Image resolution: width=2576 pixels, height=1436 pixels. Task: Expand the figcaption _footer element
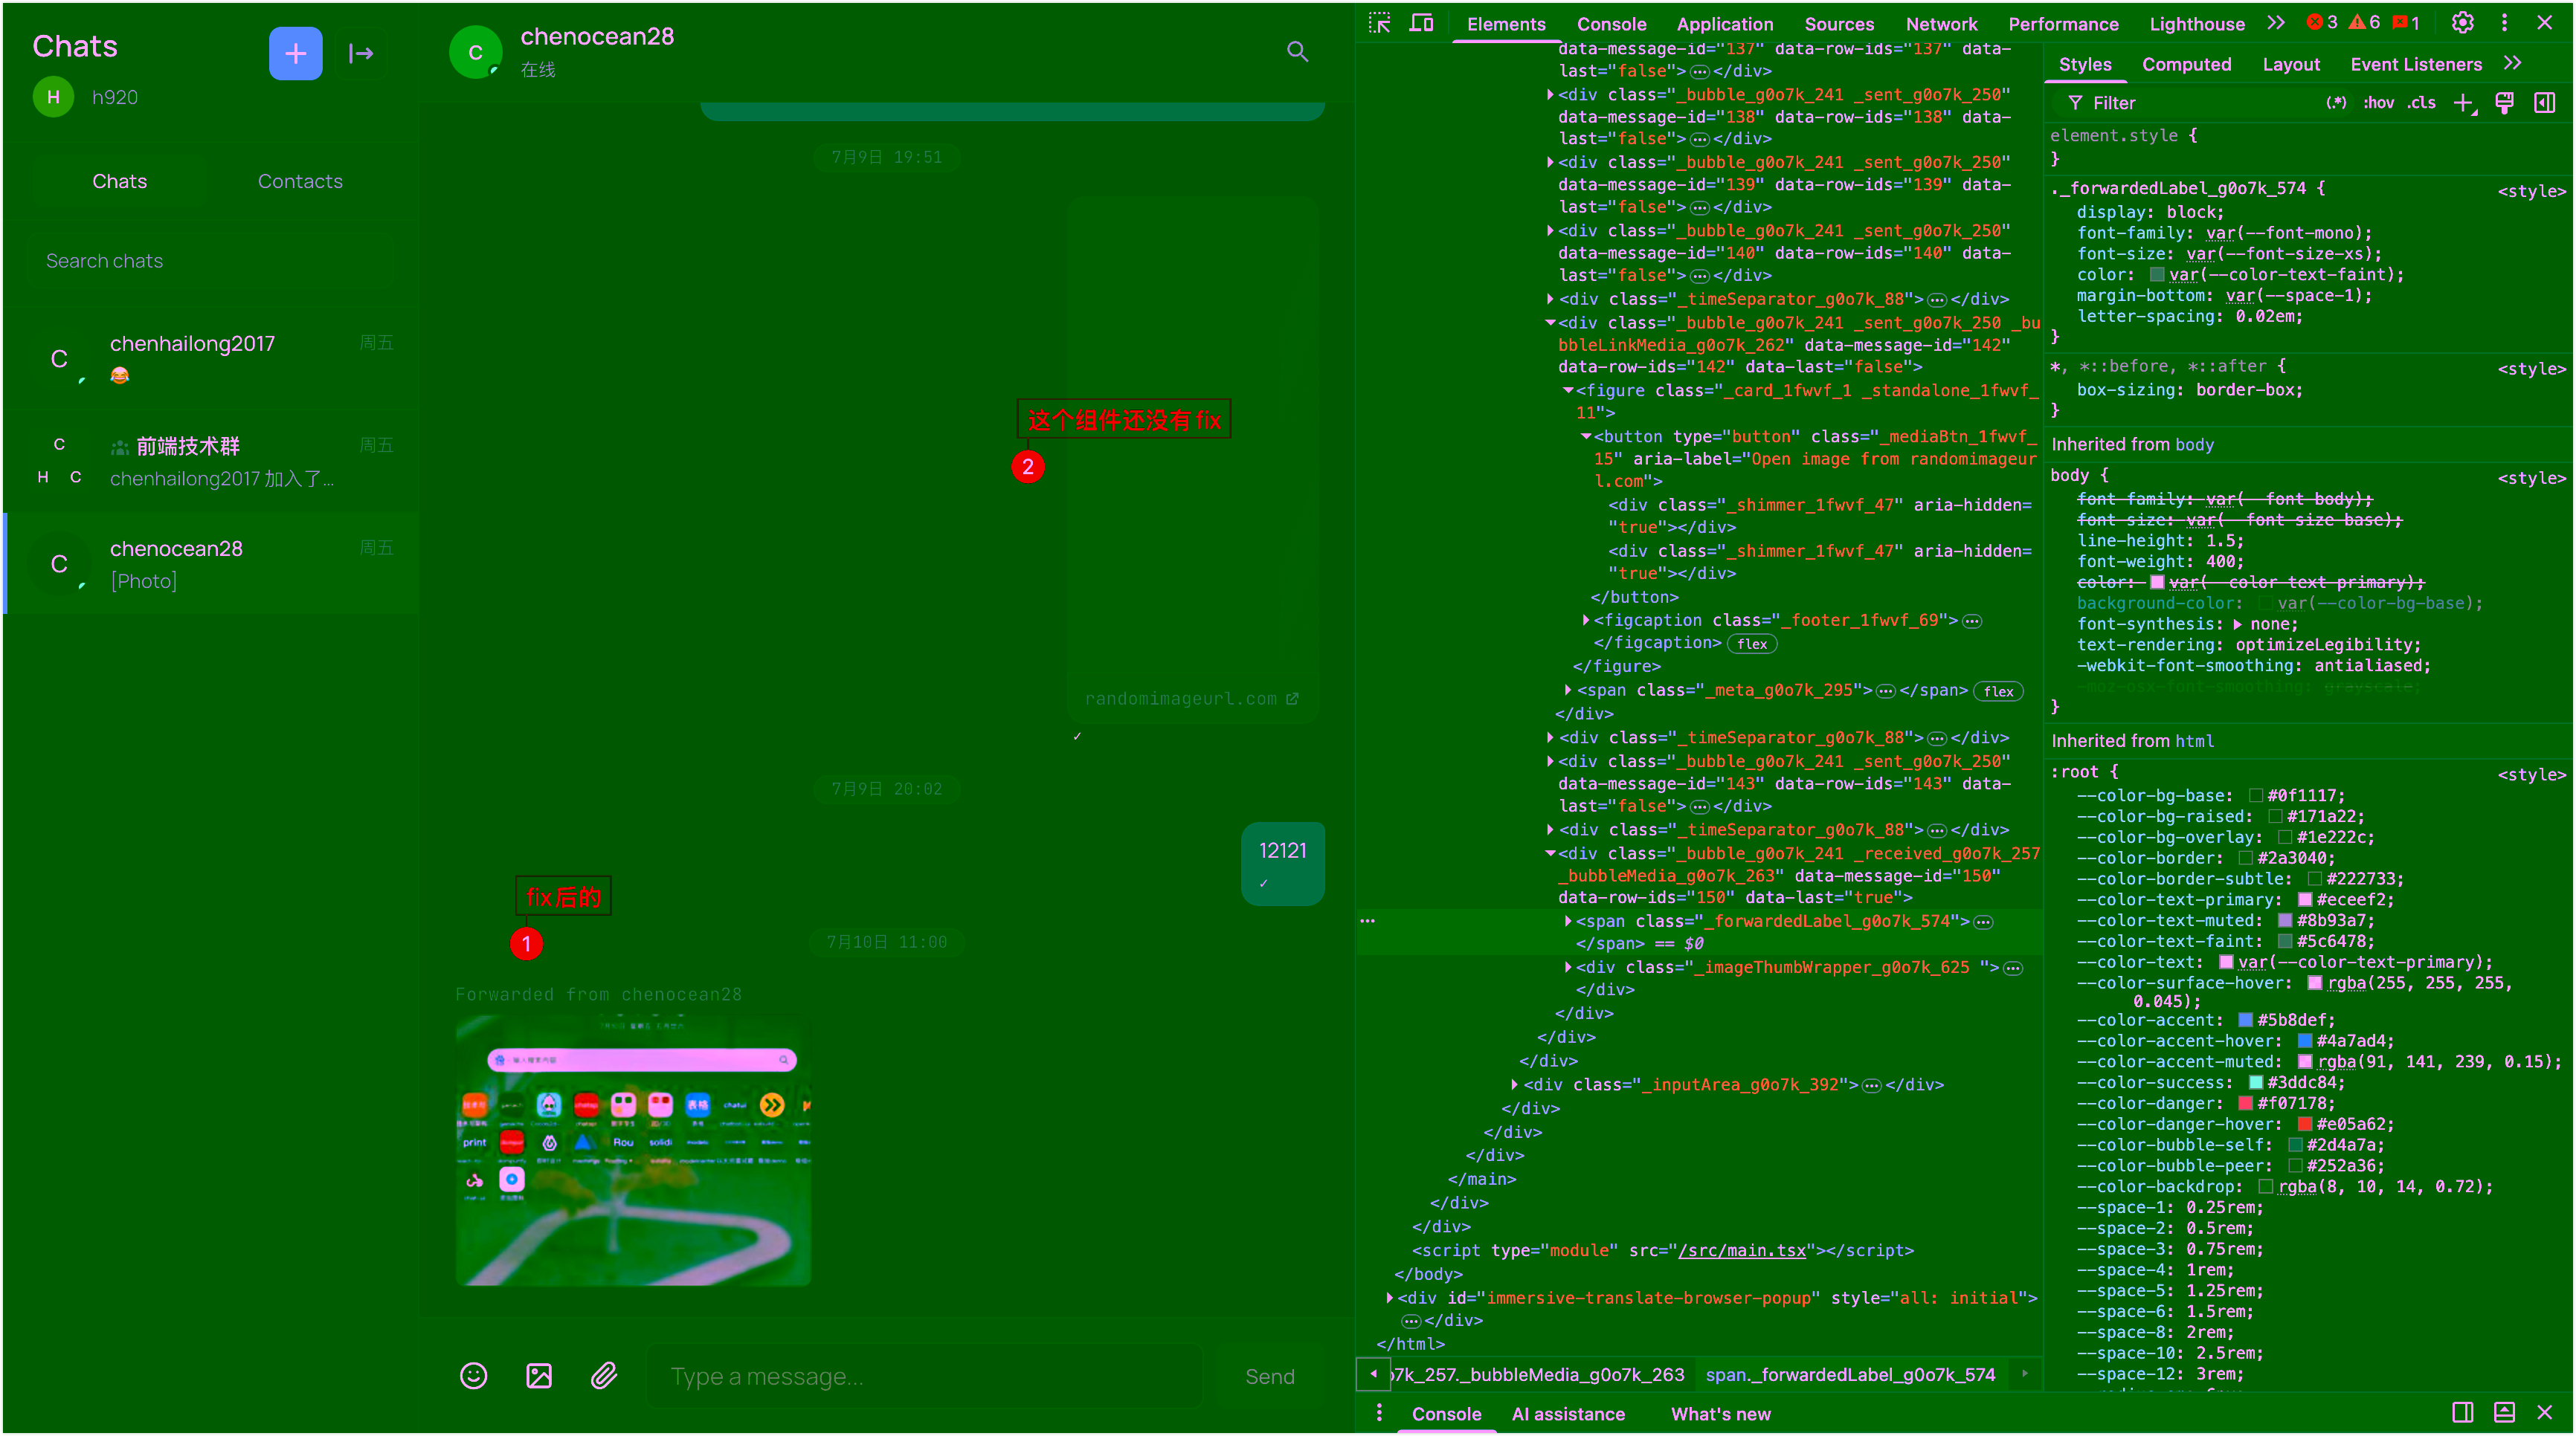pos(1586,621)
